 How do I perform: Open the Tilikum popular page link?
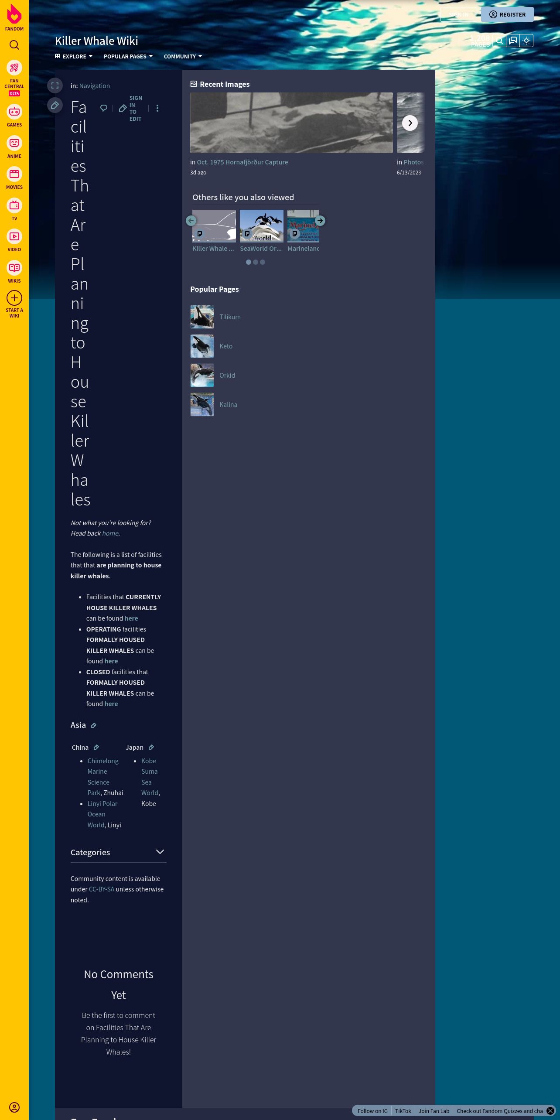point(230,317)
